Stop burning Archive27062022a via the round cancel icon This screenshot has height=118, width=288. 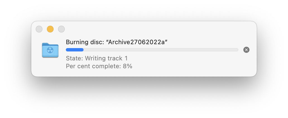tap(246, 50)
